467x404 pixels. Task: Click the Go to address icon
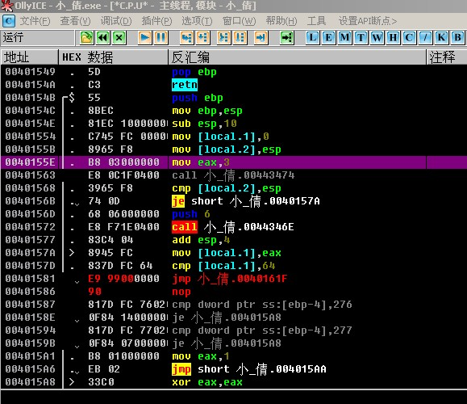[287, 38]
